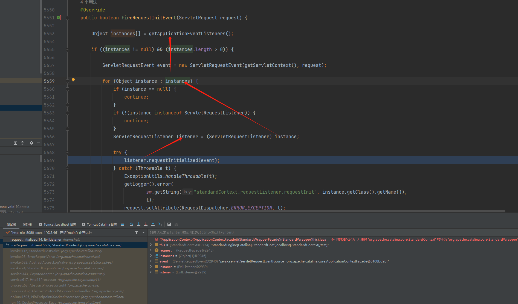Screen dimensions: 518x304
Task: Select frame process:63, AbstractProcessorLight
Action: (75, 285)
